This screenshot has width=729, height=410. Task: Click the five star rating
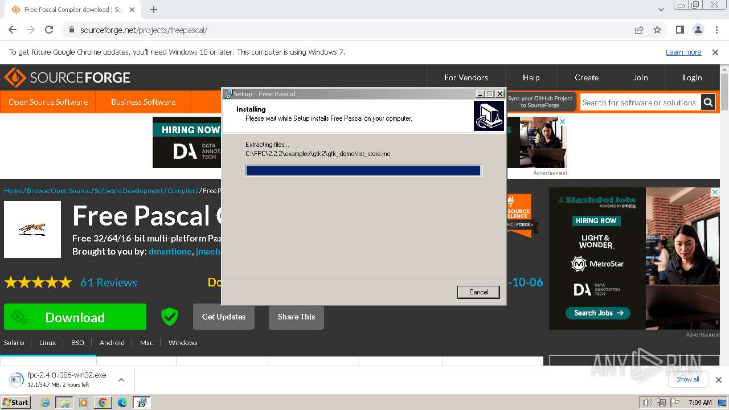coord(38,282)
